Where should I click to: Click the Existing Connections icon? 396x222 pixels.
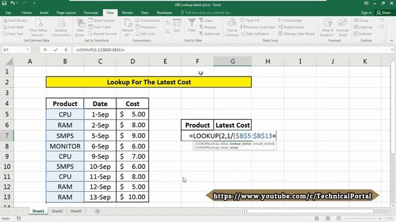coord(61,28)
